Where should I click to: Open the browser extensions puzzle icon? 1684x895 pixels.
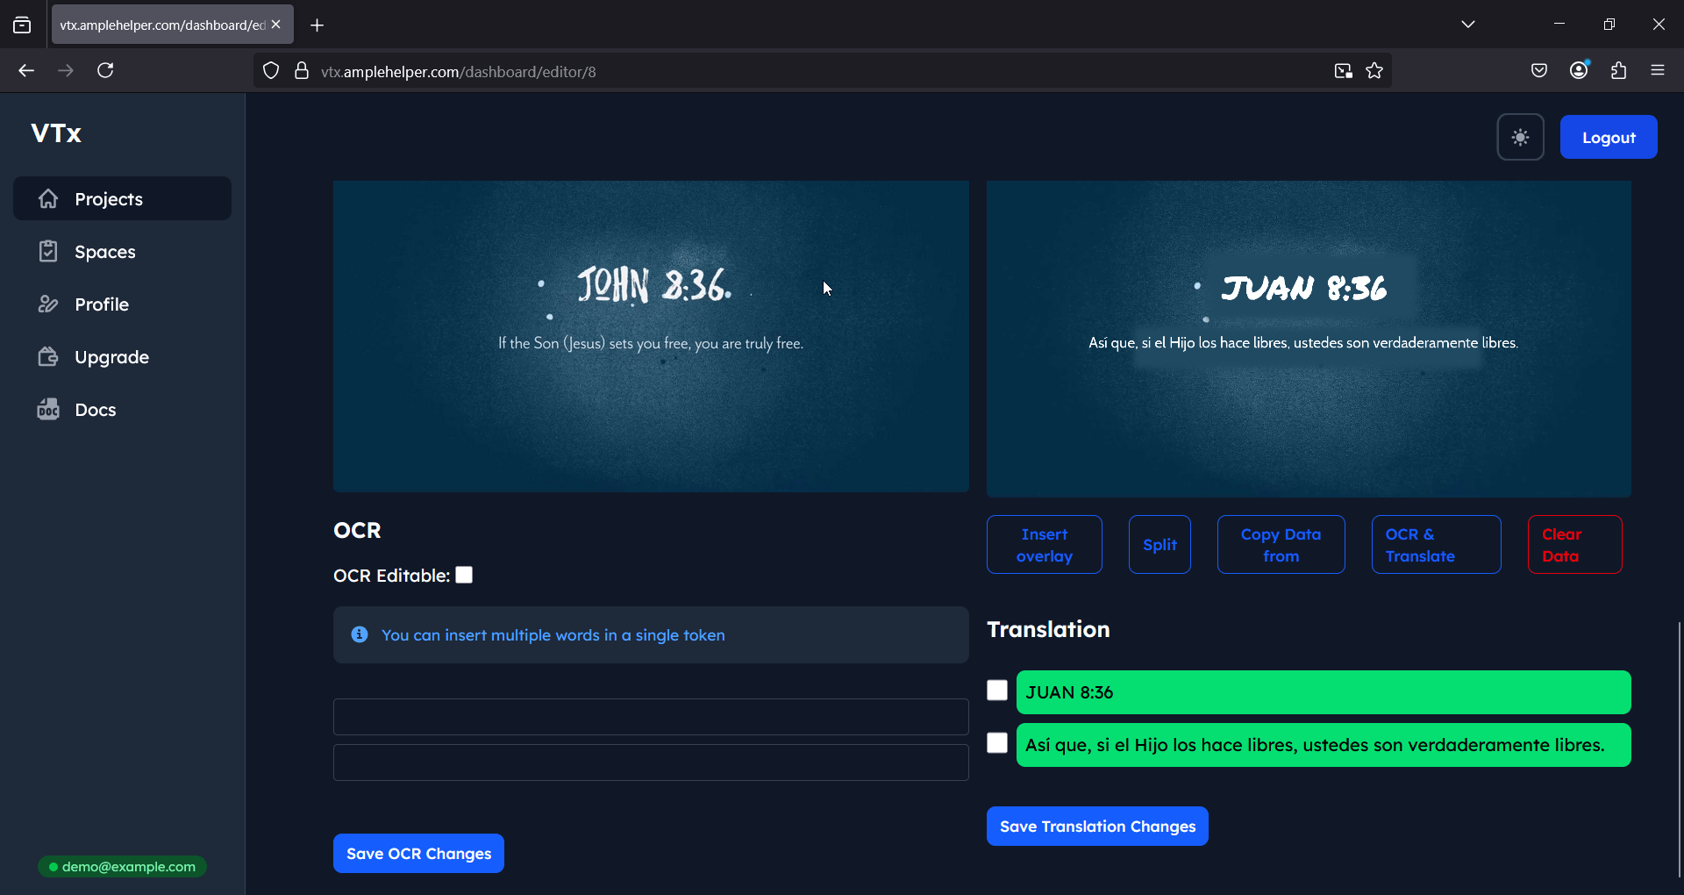tap(1618, 71)
